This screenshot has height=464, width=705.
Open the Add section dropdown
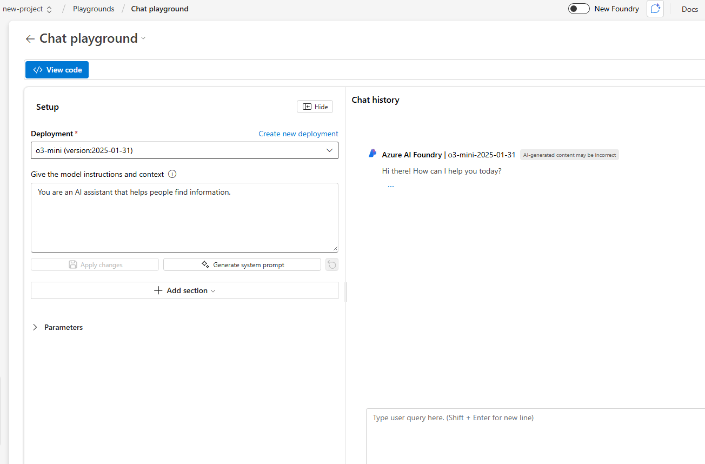coord(184,290)
